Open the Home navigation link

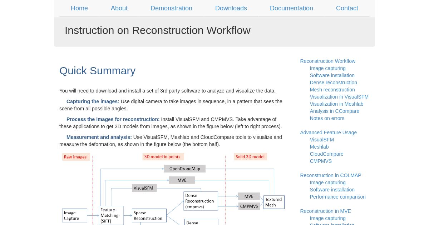click(x=79, y=8)
